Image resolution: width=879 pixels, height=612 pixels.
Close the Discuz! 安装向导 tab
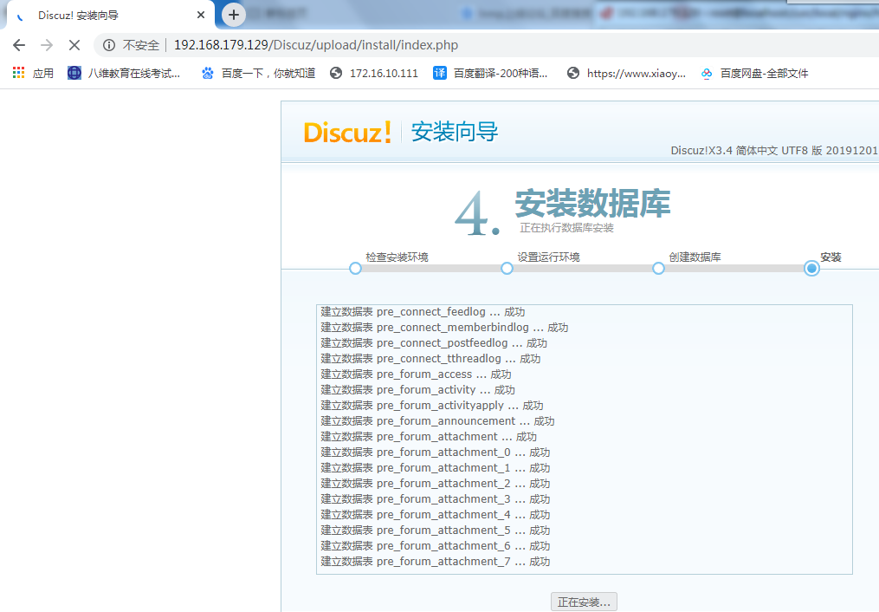201,15
